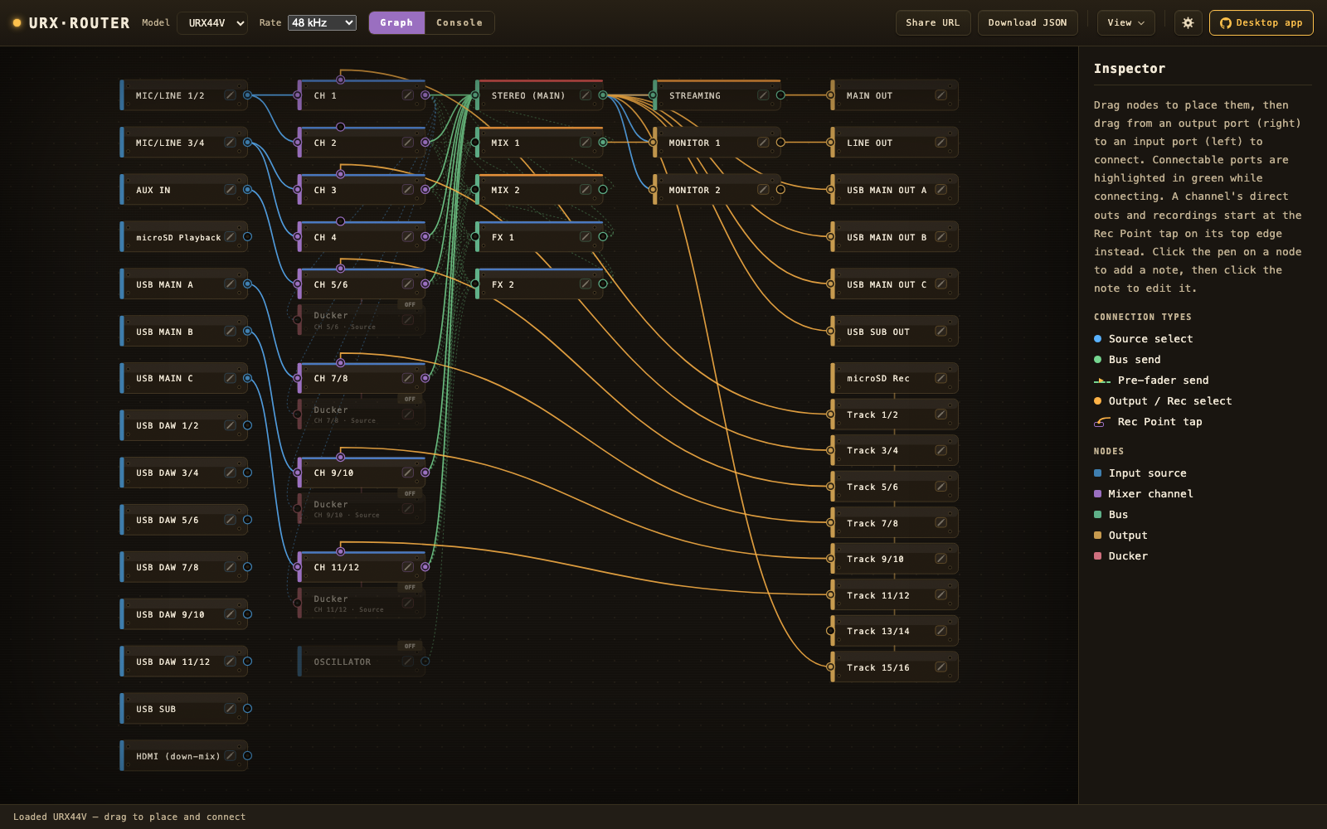Add a note to HDMI (down-mix) node
Screen dimensions: 1327x829
[x=230, y=756]
